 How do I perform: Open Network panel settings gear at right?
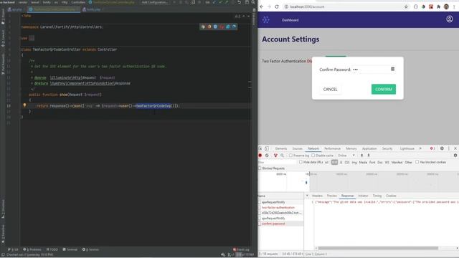coord(455,156)
